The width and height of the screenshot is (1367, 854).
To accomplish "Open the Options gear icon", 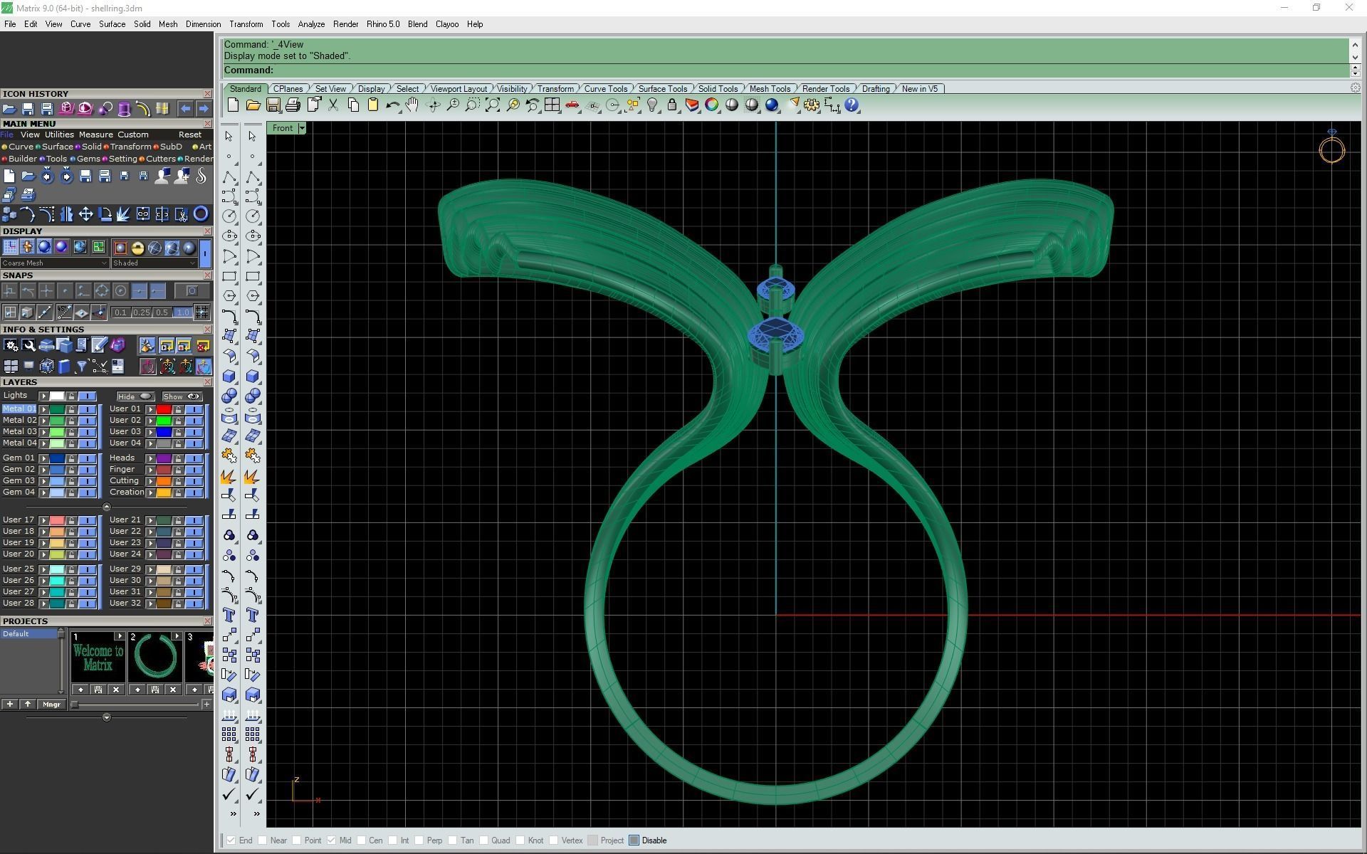I will (812, 105).
